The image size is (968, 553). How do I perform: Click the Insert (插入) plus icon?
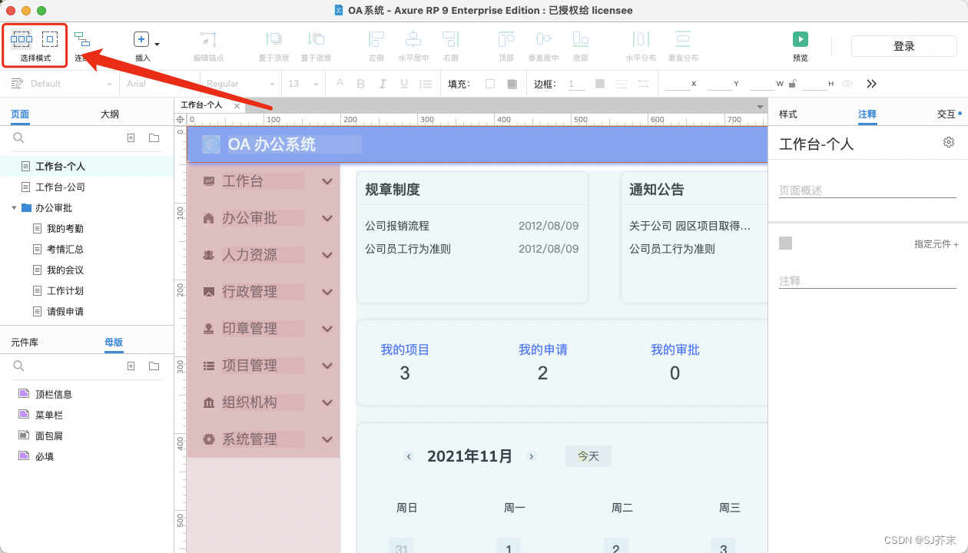pyautogui.click(x=141, y=39)
